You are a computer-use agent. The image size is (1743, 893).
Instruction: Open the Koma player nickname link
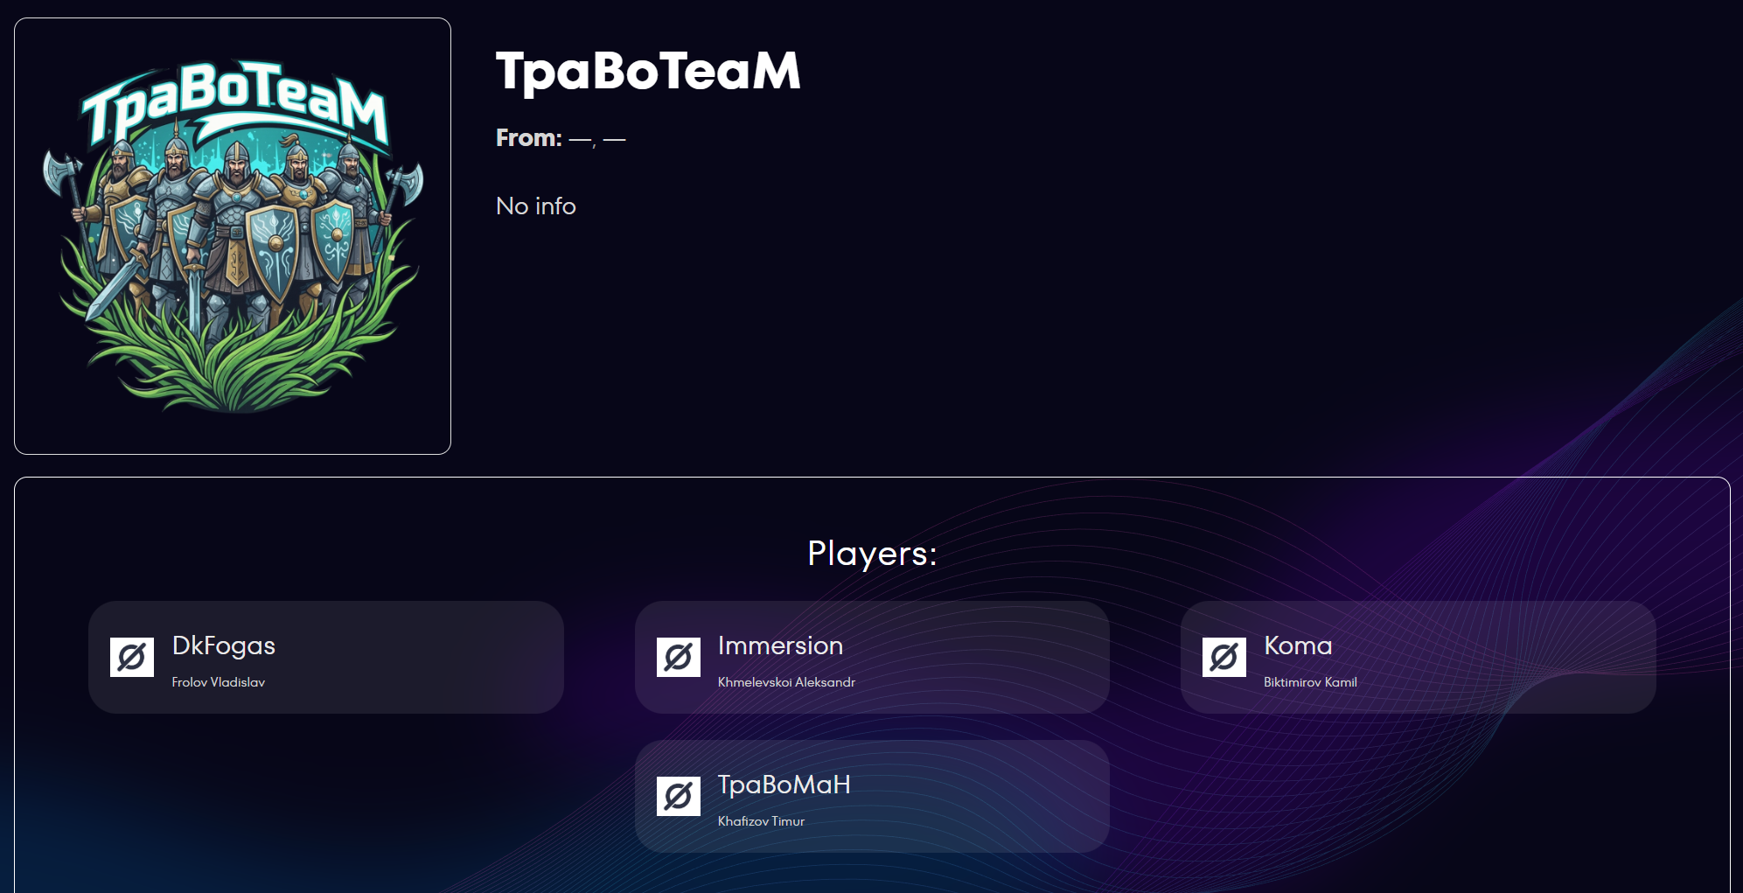(1298, 645)
